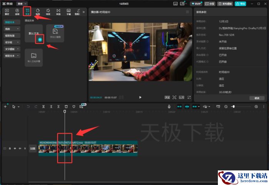Split the clip at the playhead
269x185 pixels.
tap(43, 107)
